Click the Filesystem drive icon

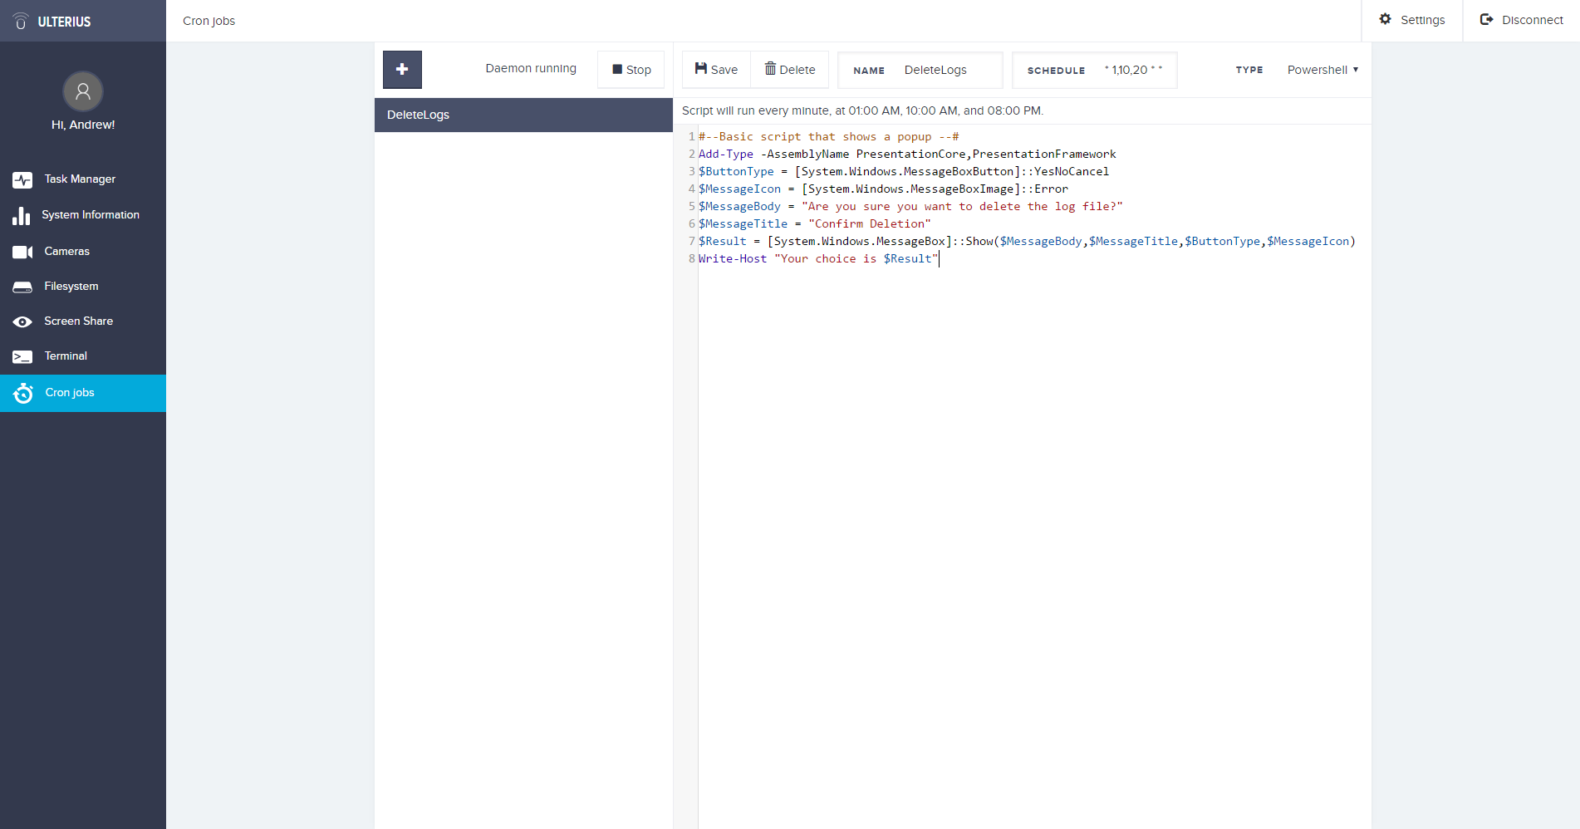point(22,287)
